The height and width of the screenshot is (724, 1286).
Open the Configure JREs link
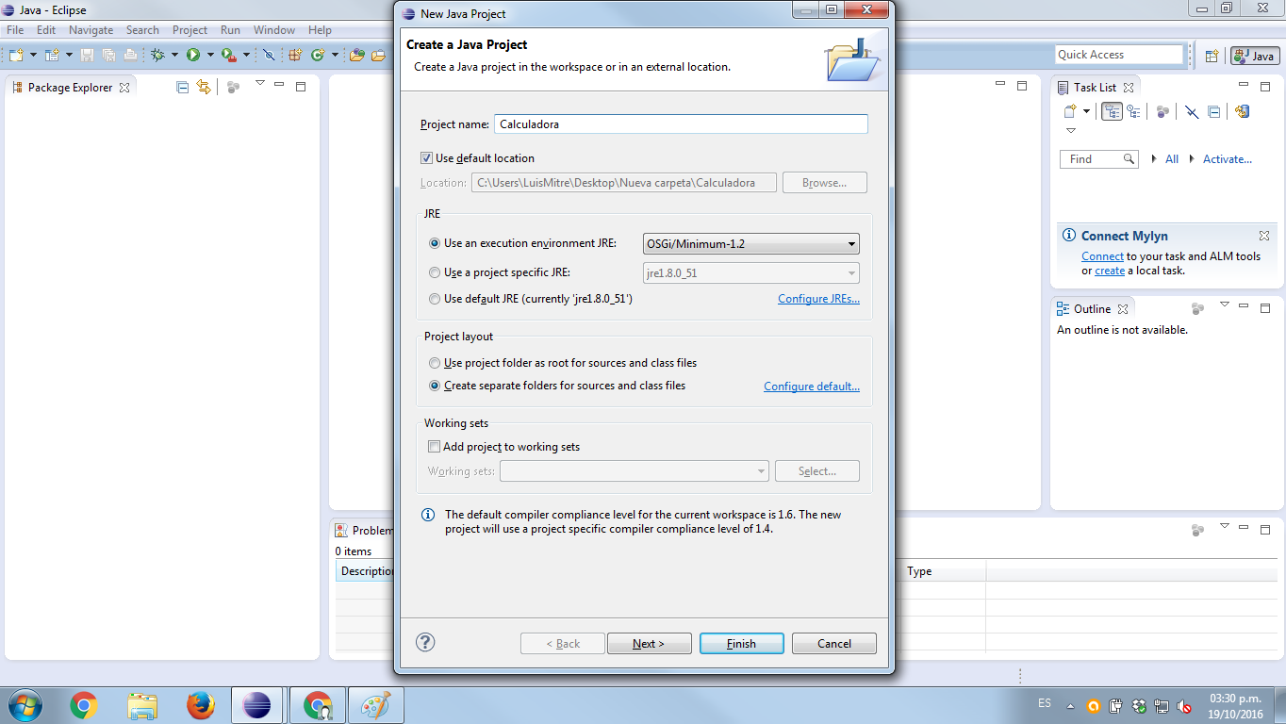818,299
